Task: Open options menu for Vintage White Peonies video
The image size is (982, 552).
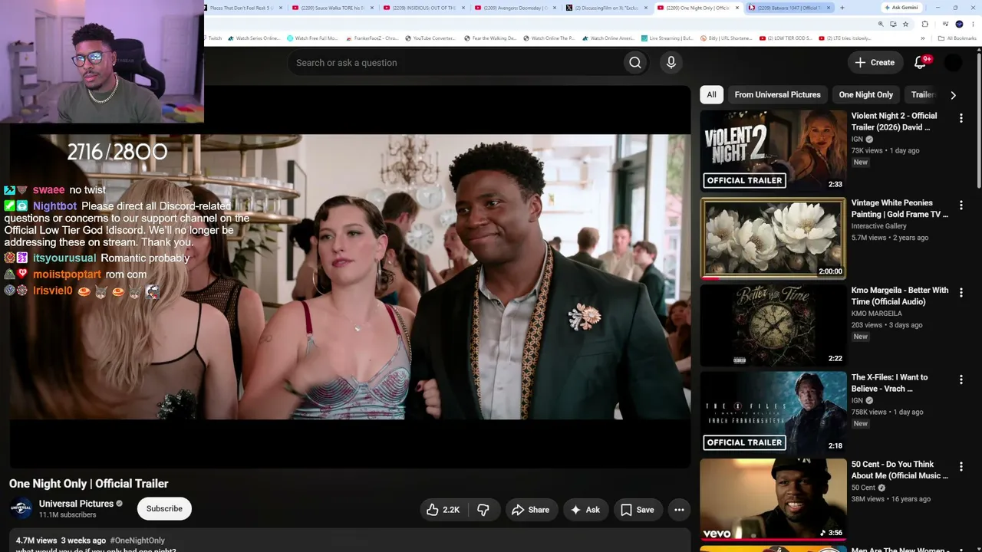Action: point(961,205)
